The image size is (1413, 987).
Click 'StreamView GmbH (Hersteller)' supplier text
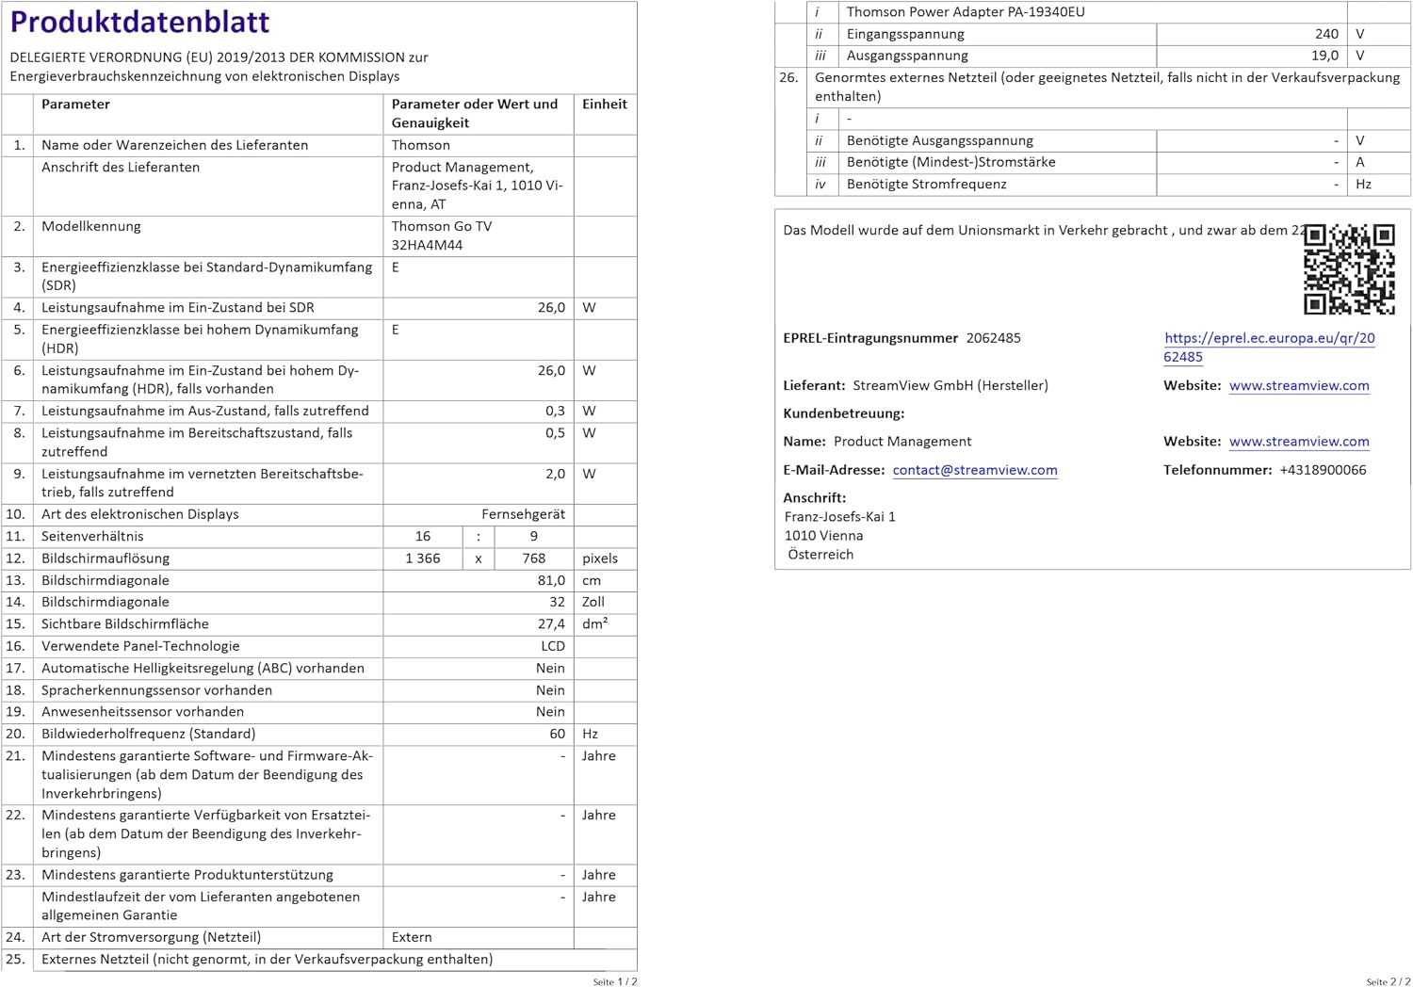[x=950, y=385]
